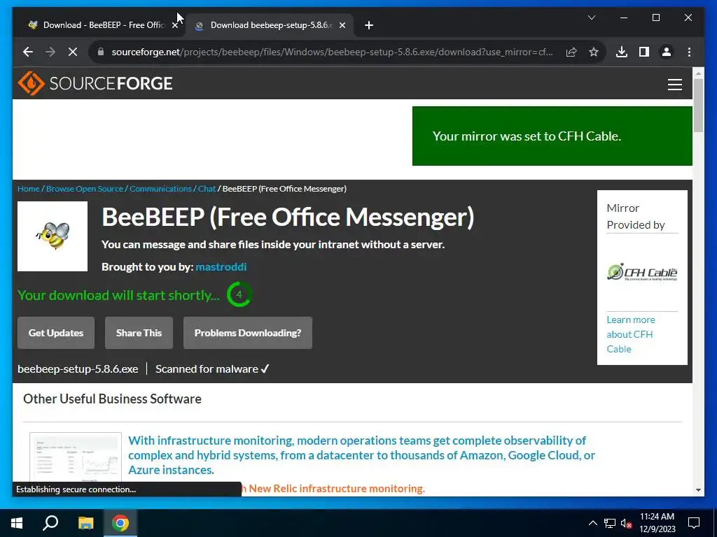Click the 'Your mirror was set to CFH Cable' banner
The width and height of the screenshot is (717, 537).
click(552, 136)
